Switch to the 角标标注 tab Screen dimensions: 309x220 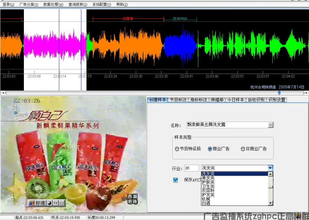[199, 100]
